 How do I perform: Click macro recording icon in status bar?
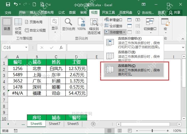(x=15, y=131)
